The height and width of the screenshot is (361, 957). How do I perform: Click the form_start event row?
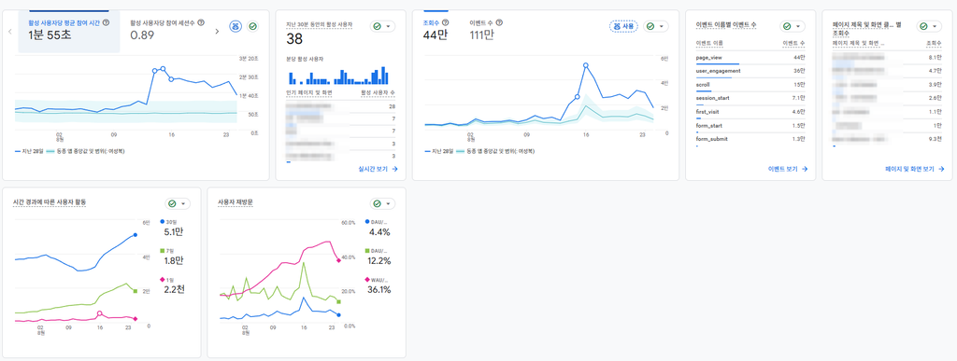pyautogui.click(x=750, y=127)
